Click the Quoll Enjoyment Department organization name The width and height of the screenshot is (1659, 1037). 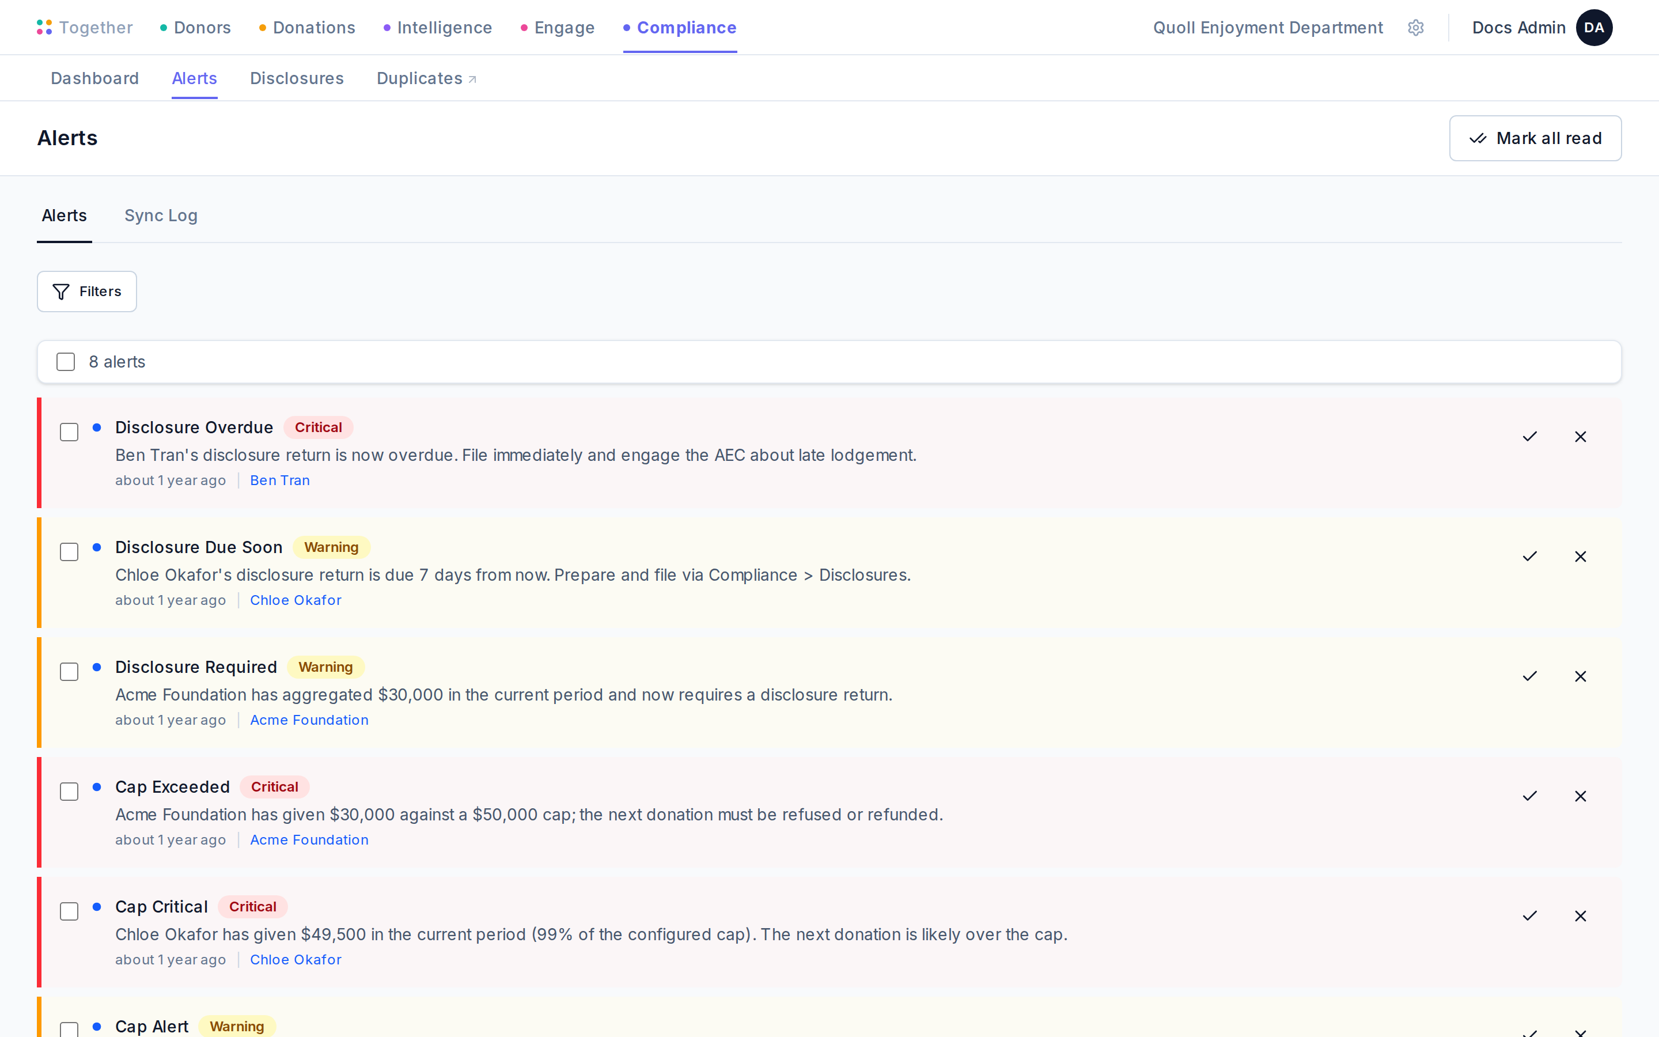coord(1267,28)
